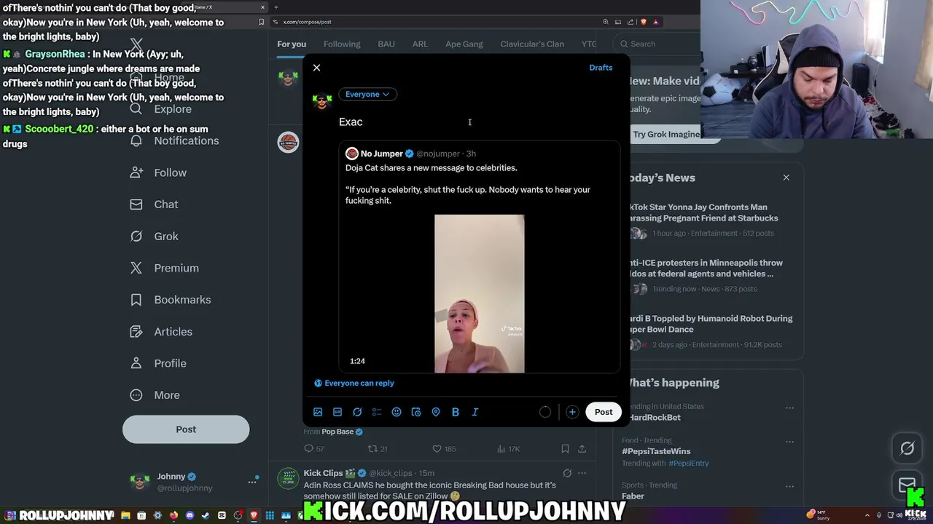Open more options for Faber trend
This screenshot has width=933, height=524.
789,486
